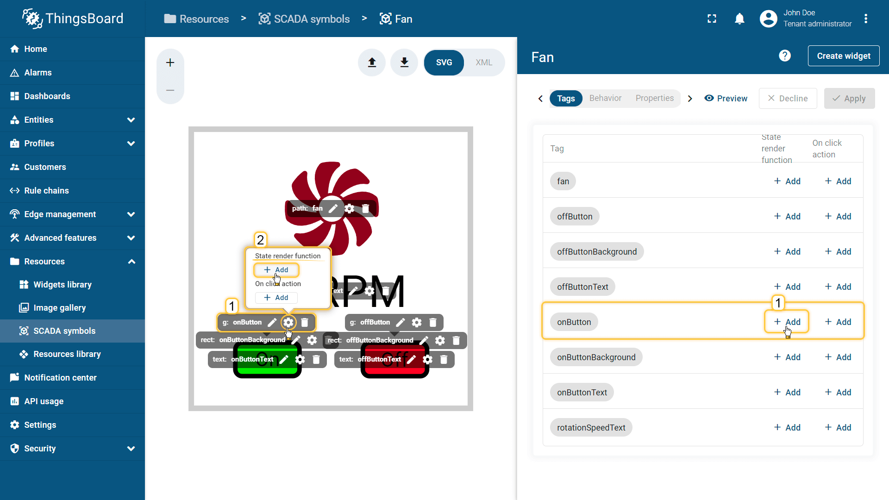This screenshot has width=889, height=500.
Task: Switch editor to XML mode
Action: (x=483, y=62)
